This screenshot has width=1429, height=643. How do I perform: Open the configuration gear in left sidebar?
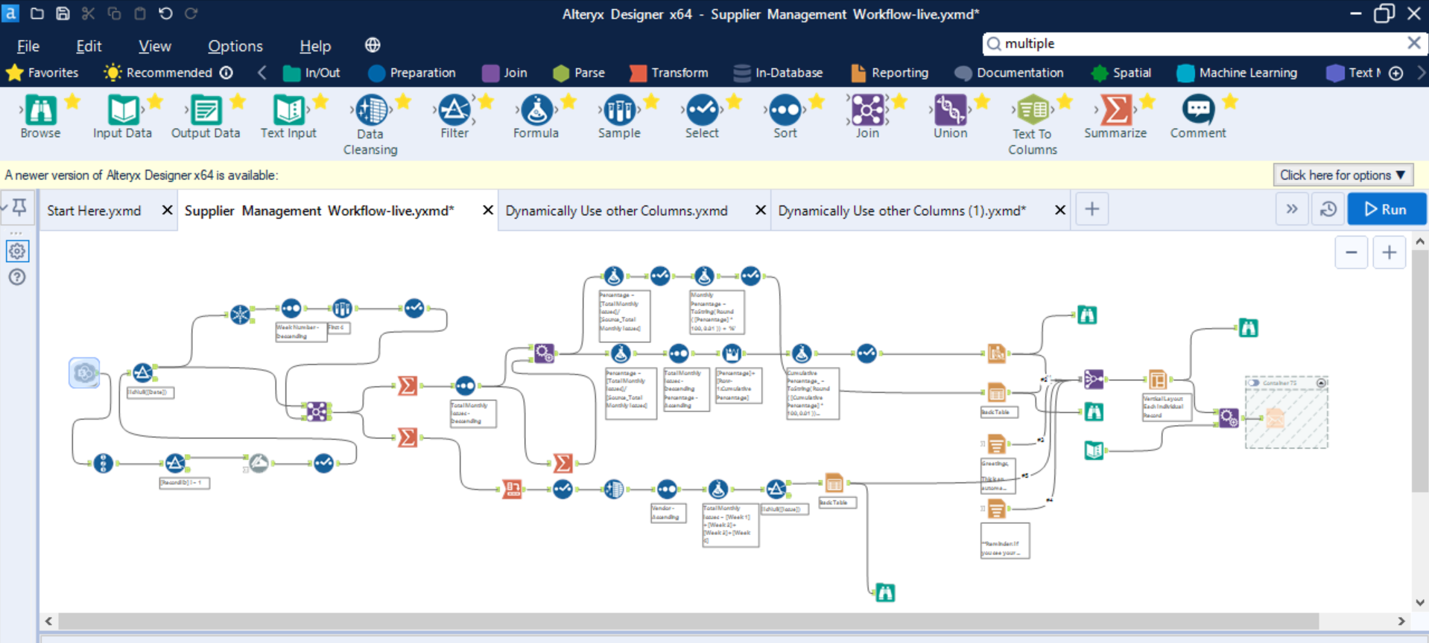pyautogui.click(x=17, y=251)
